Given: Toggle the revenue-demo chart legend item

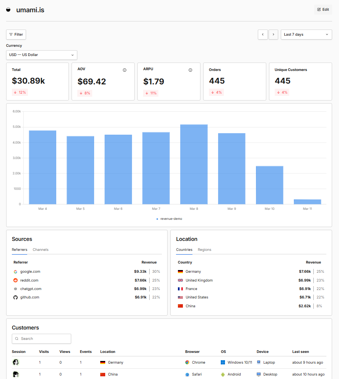Looking at the screenshot, I should 169,219.
